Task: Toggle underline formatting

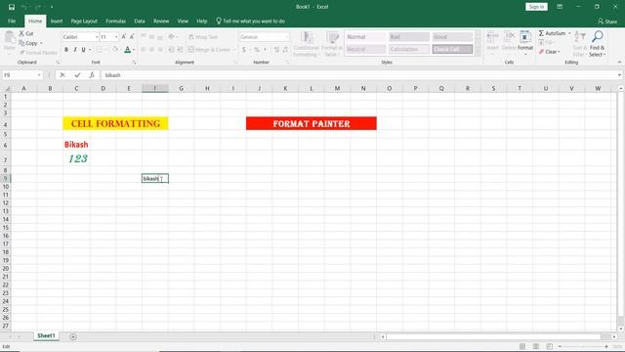Action: coord(83,50)
